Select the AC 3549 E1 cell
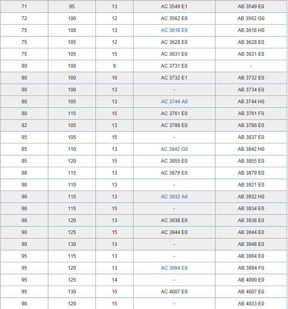This screenshot has width=288, height=309. coord(174,7)
